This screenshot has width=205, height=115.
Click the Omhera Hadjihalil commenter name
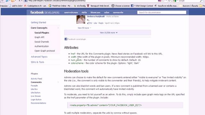tap(96, 16)
